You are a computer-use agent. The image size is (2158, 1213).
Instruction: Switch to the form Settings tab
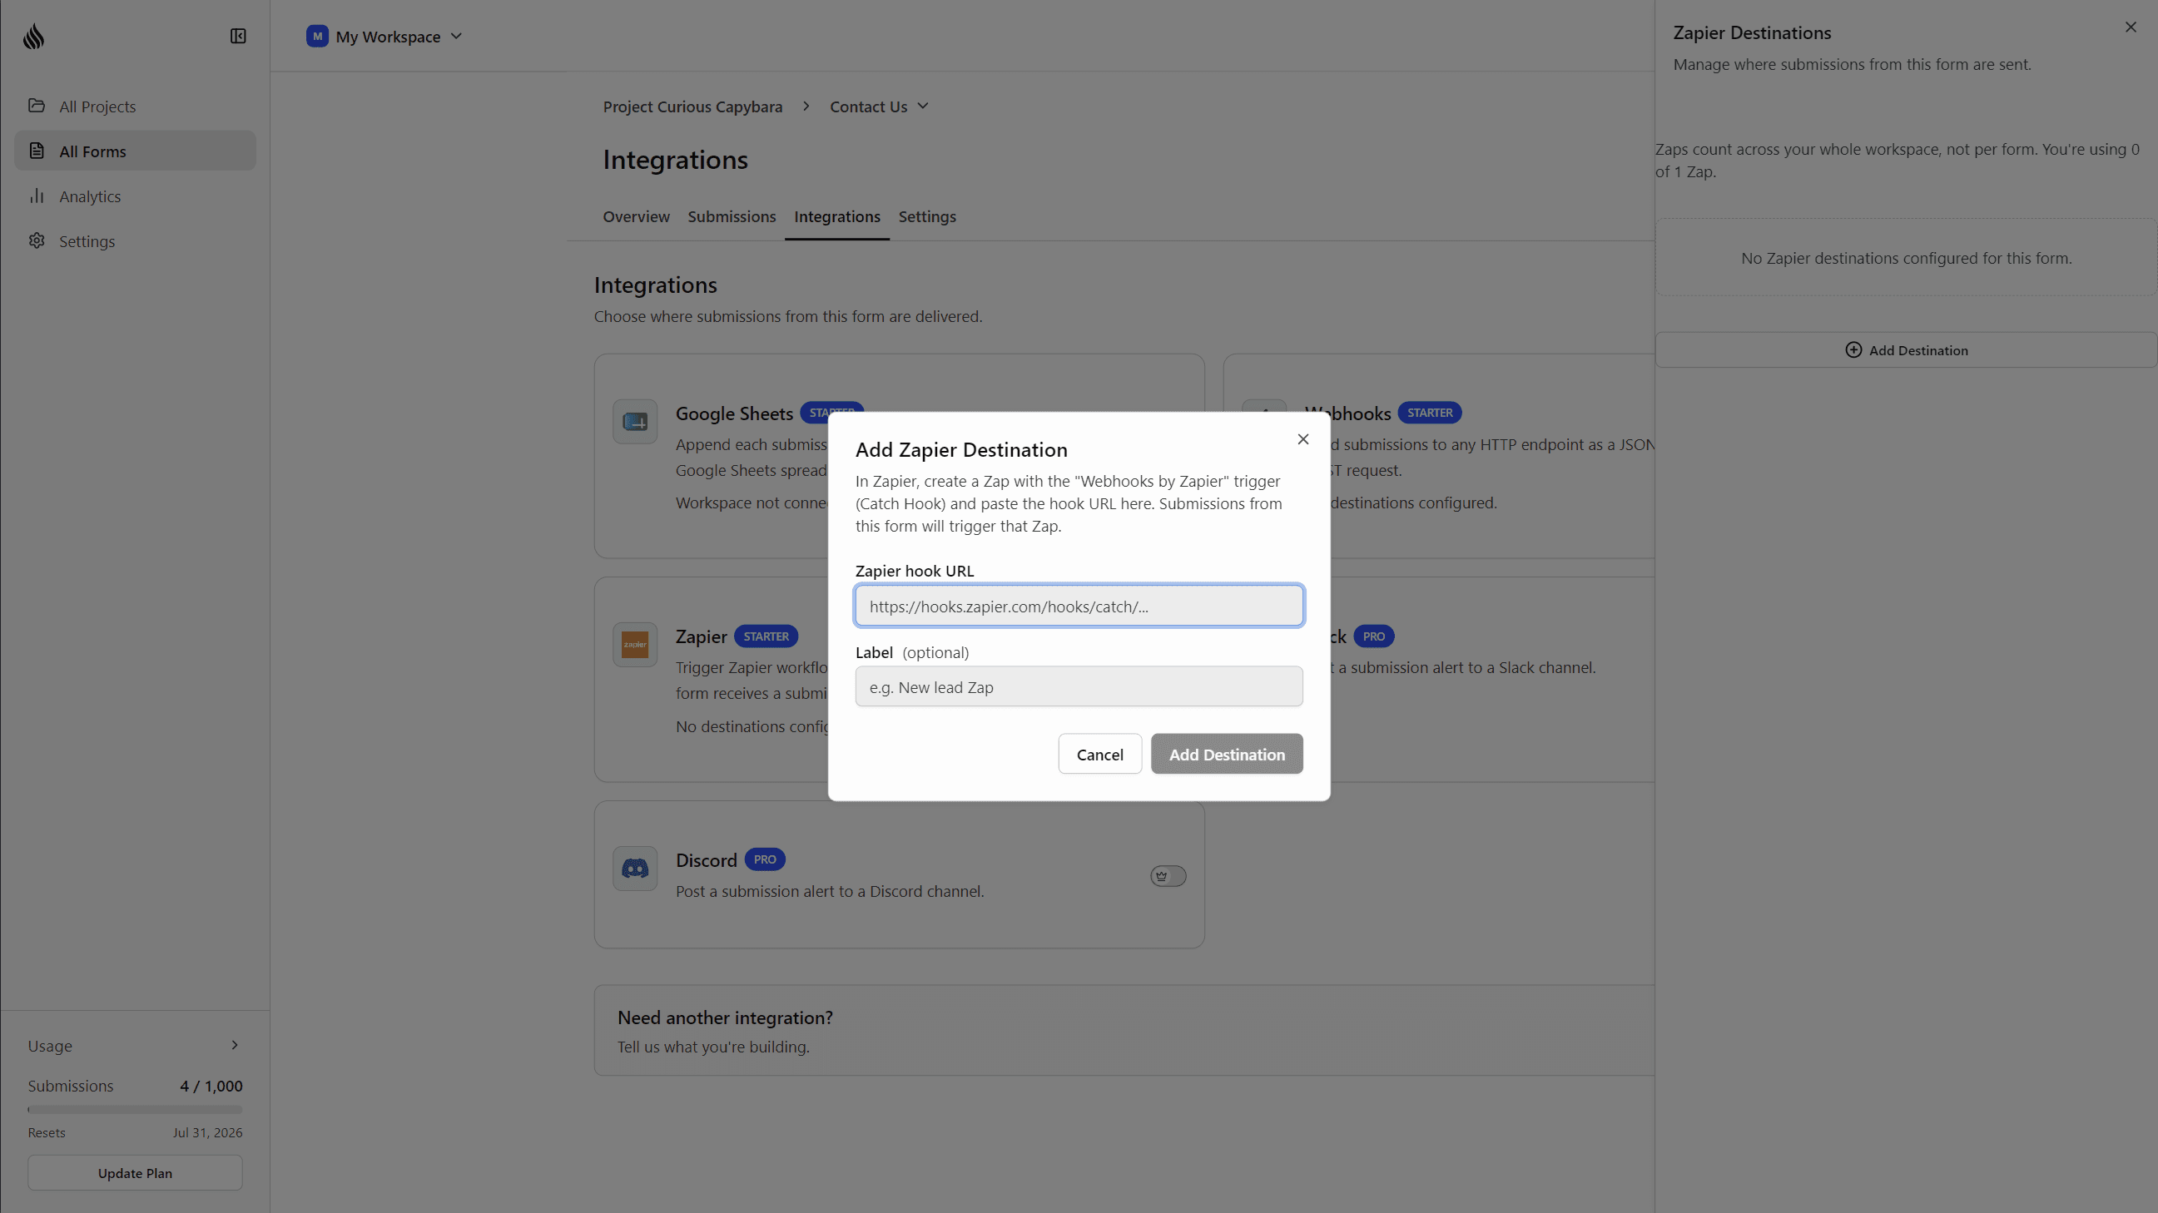tap(926, 216)
